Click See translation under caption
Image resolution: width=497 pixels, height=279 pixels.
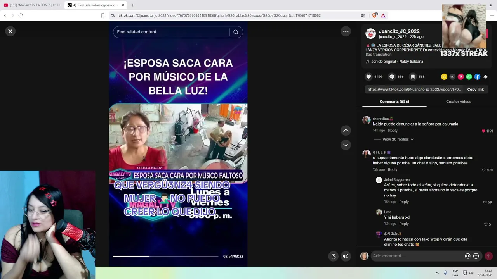click(378, 55)
